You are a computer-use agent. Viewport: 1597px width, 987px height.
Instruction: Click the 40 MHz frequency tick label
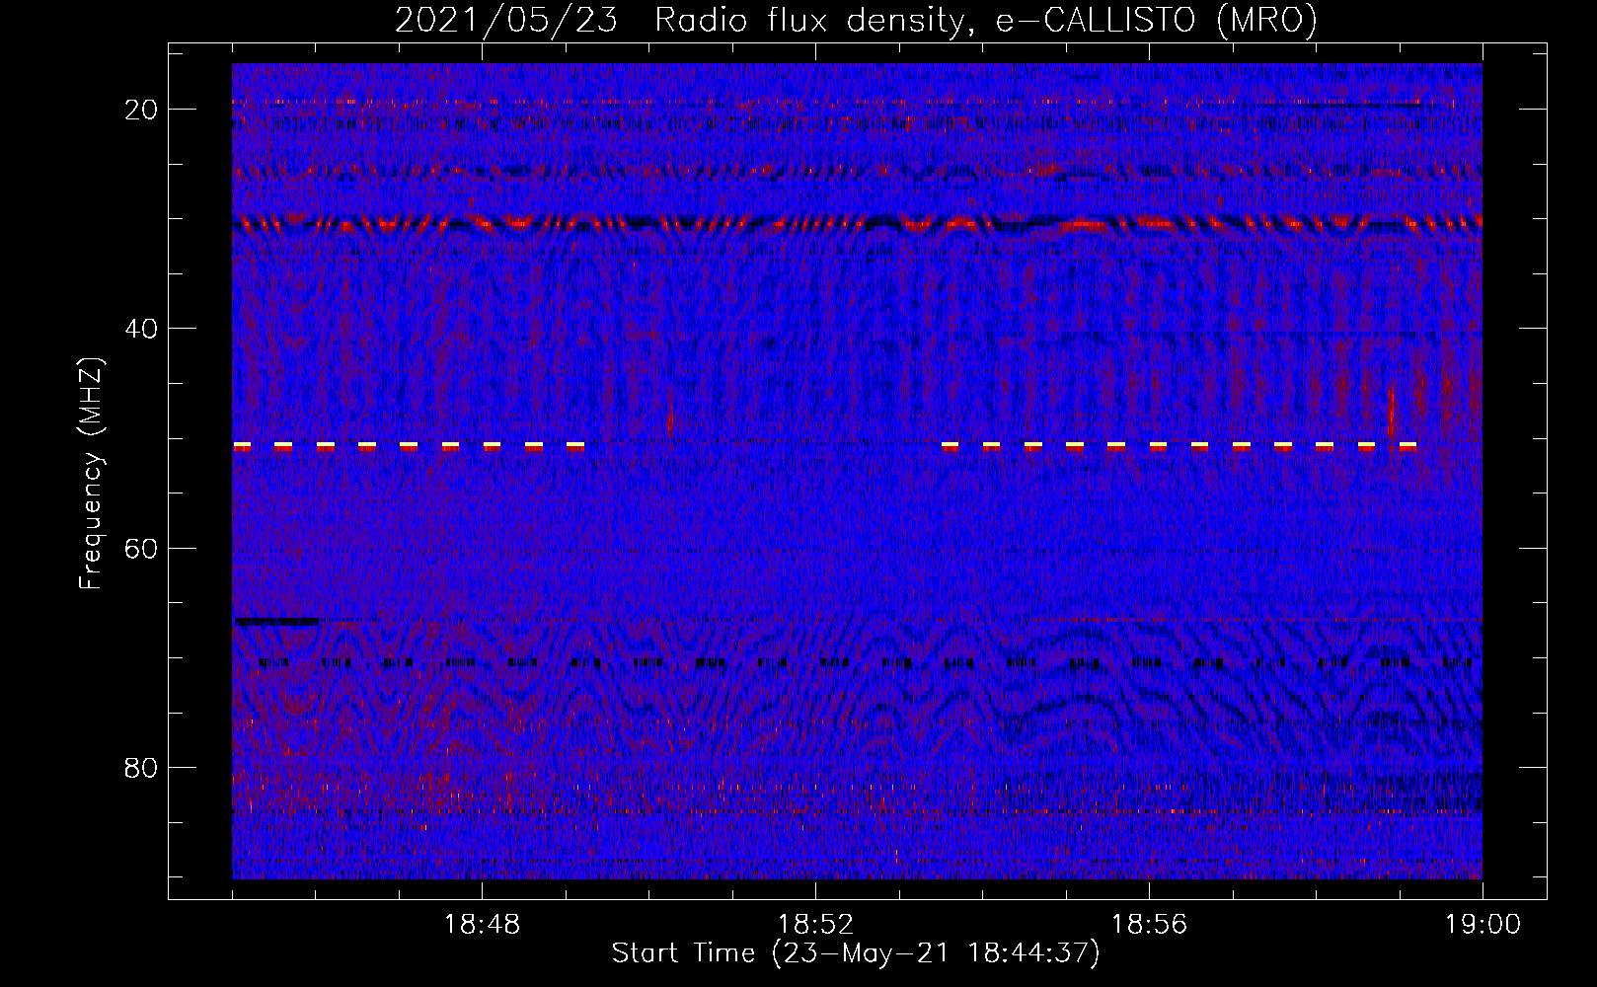pos(142,329)
